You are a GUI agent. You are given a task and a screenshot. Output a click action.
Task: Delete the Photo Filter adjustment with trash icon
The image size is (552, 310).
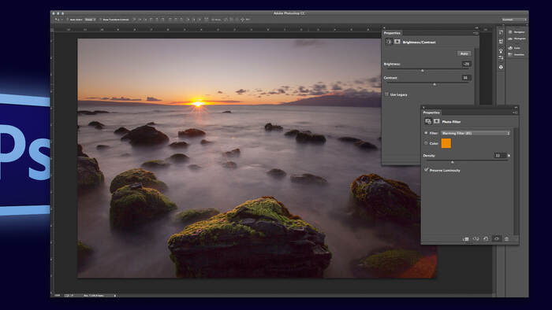[506, 238]
